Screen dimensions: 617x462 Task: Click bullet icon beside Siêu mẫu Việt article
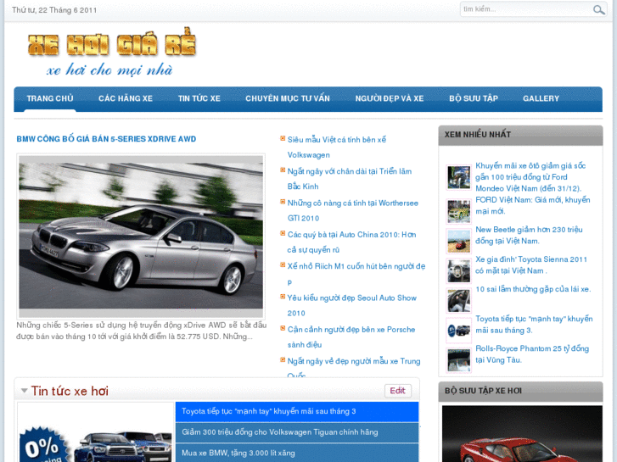point(283,138)
